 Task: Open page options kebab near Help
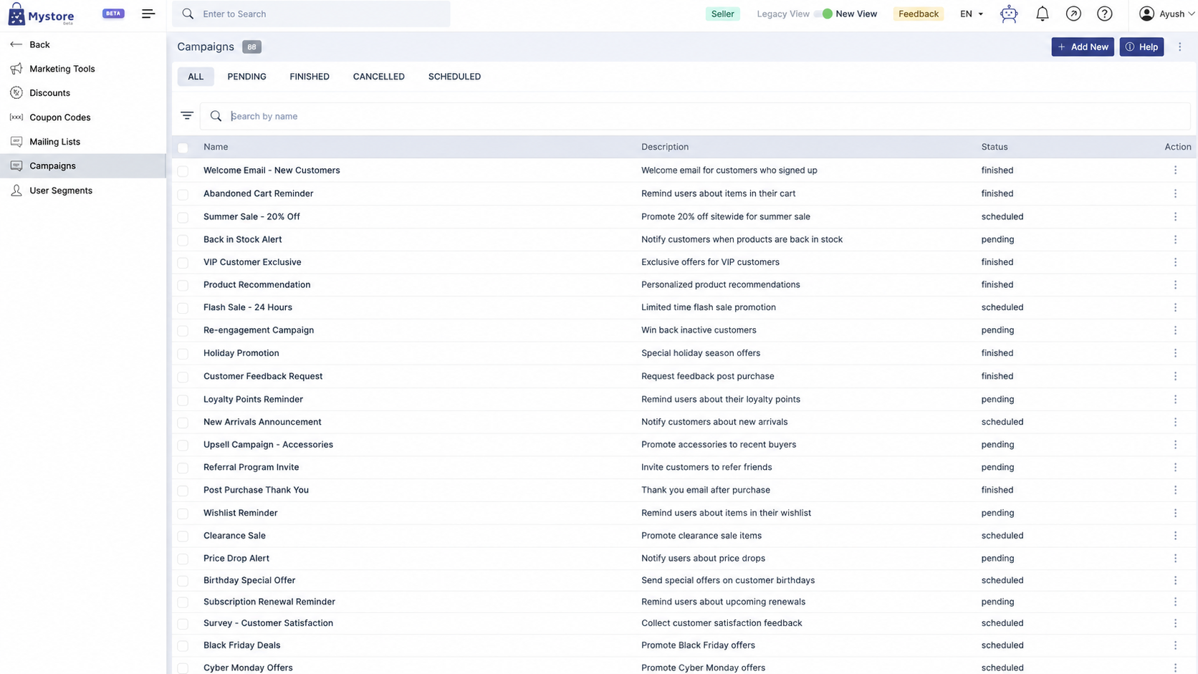coord(1180,47)
